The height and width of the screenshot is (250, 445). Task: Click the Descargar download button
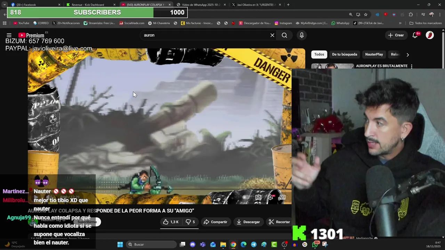(x=248, y=222)
